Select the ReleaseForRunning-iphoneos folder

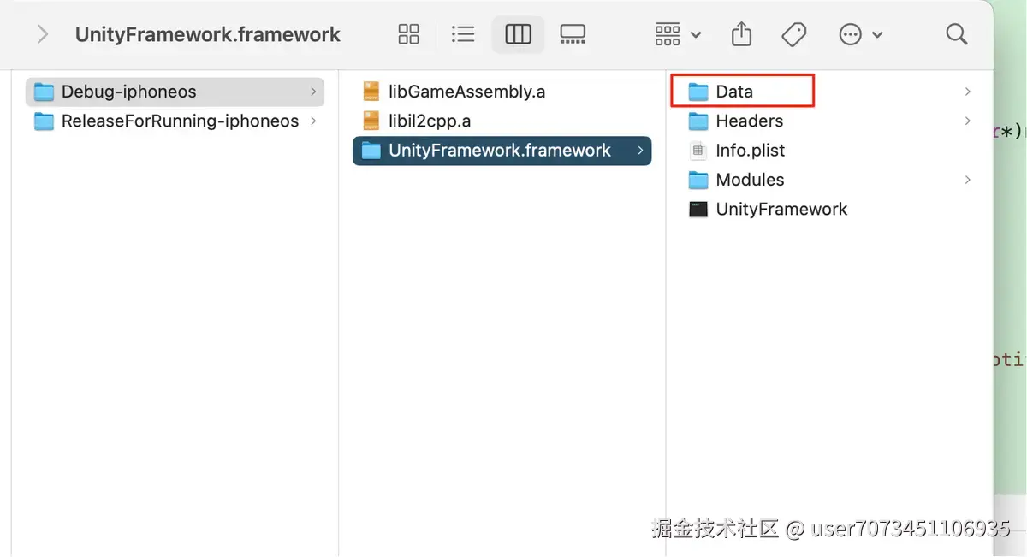pos(179,121)
